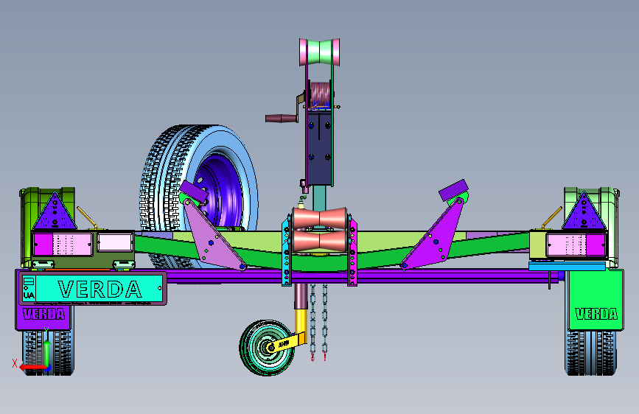Screen dimensions: 639x414
Task: Select the upper pink keel roller
Action: click(320, 219)
